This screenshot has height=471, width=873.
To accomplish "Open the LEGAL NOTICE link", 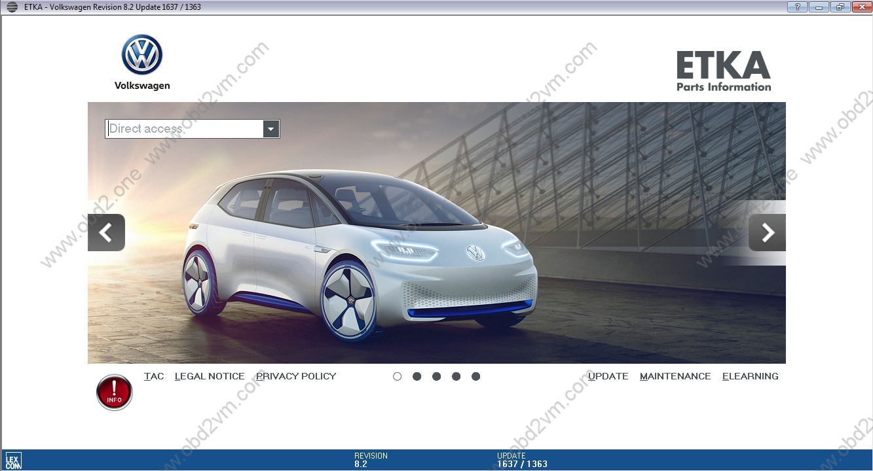I will pos(210,376).
